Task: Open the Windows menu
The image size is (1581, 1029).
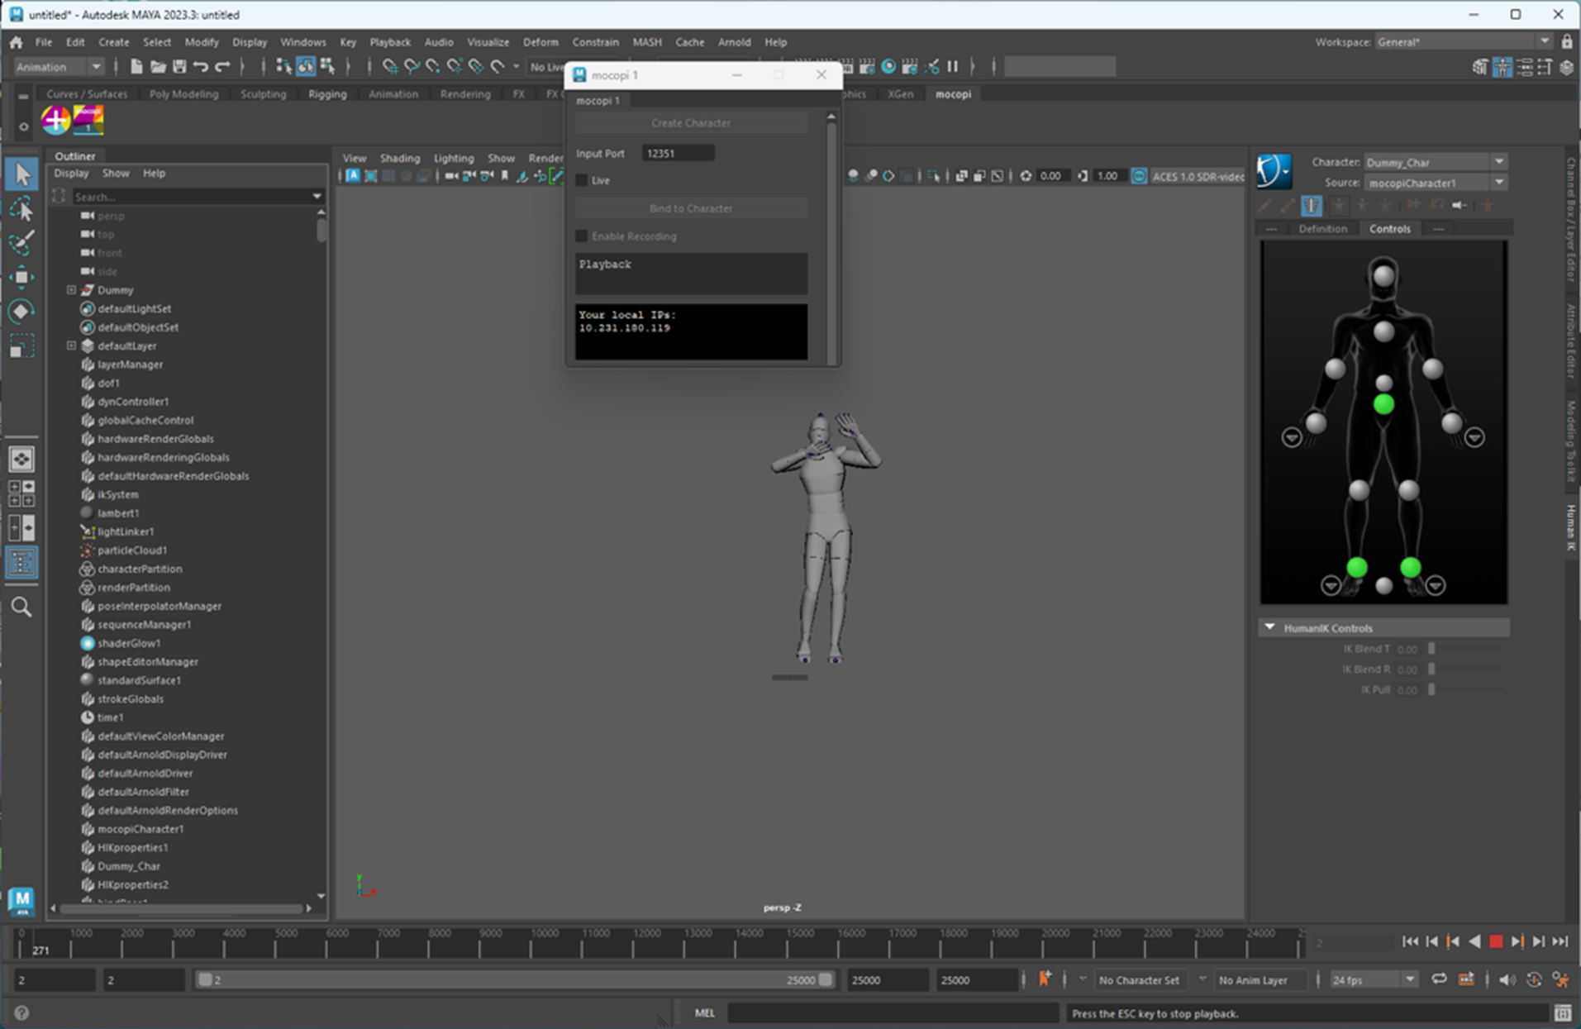Action: coord(302,42)
